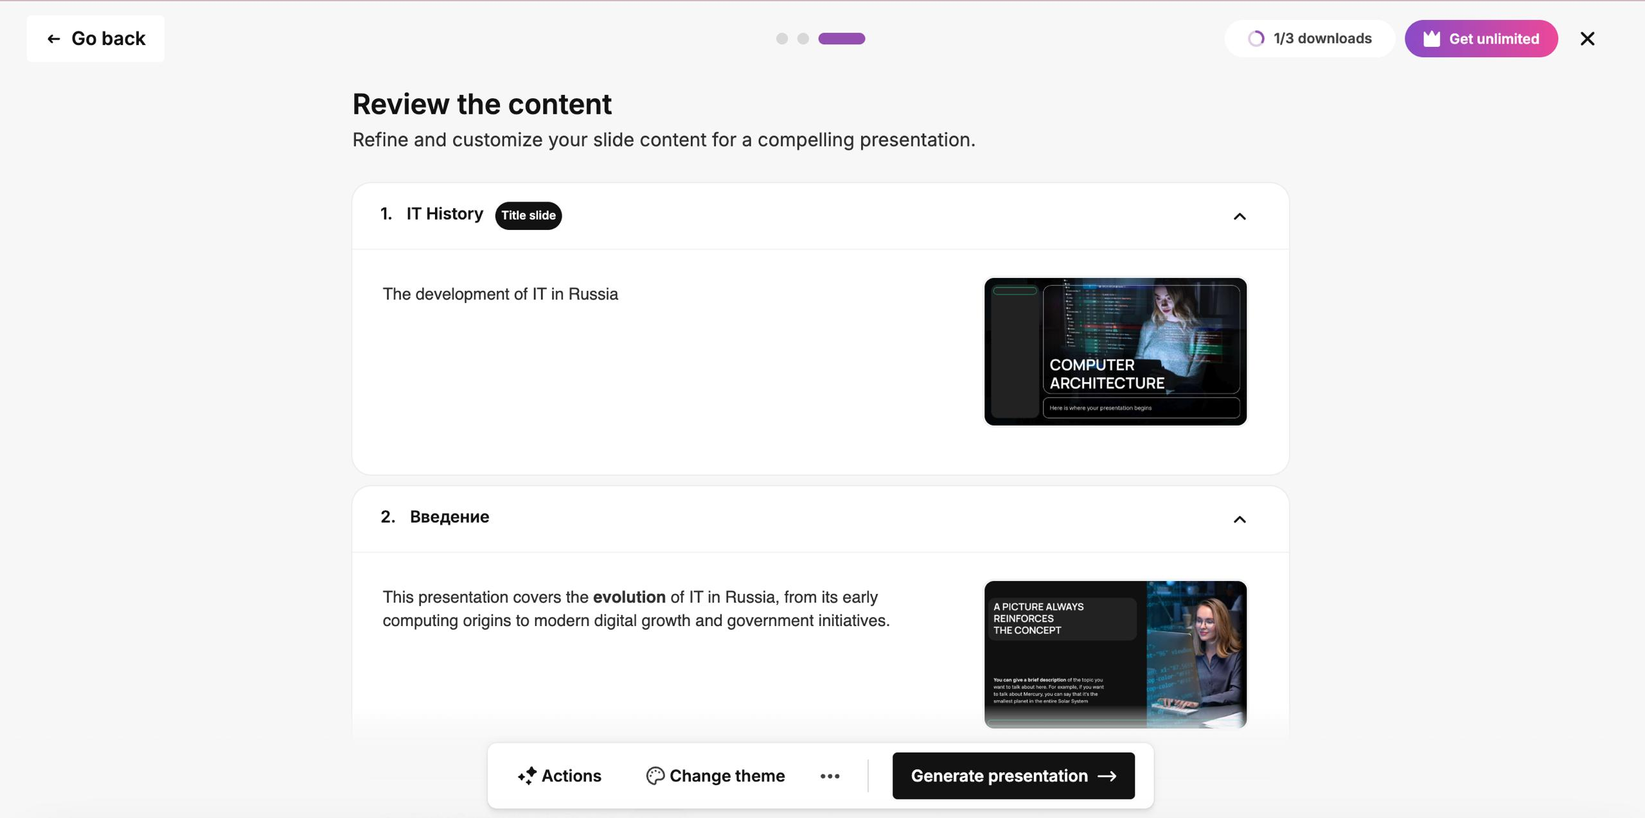The image size is (1645, 818).
Task: Collapse the IT History slide section
Action: click(1239, 216)
